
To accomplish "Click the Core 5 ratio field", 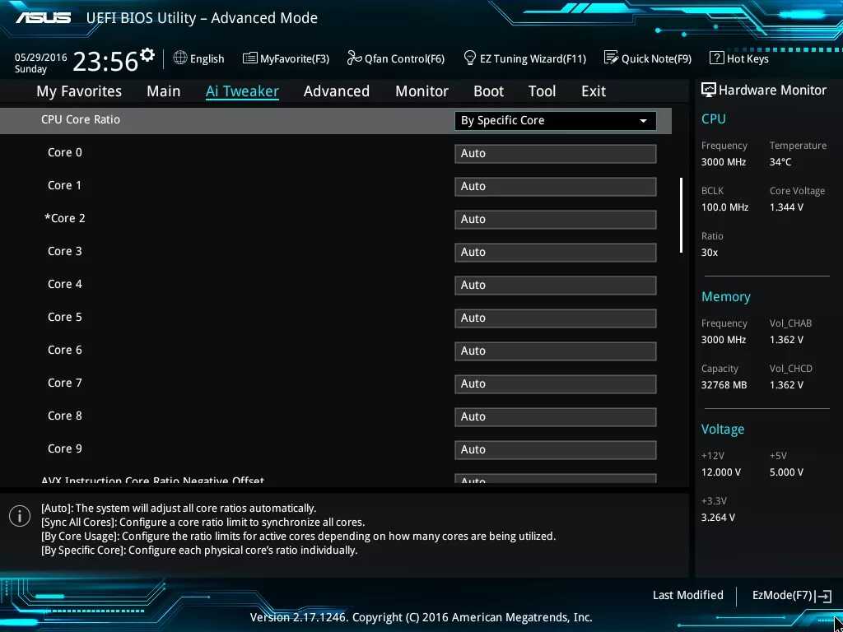I will click(x=556, y=318).
